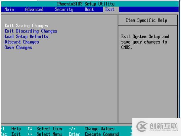Click the -/+ Change Values key hint
This screenshot has width=181, height=136.
(92, 129)
